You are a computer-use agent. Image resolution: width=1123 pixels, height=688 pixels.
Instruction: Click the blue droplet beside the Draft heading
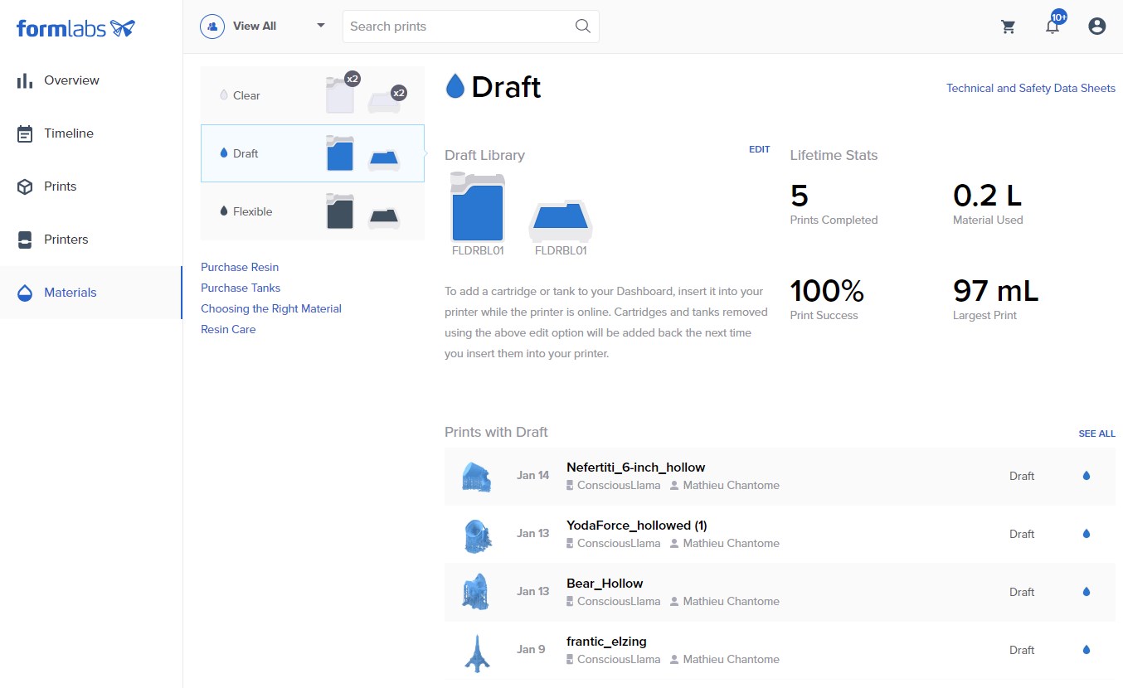(455, 86)
